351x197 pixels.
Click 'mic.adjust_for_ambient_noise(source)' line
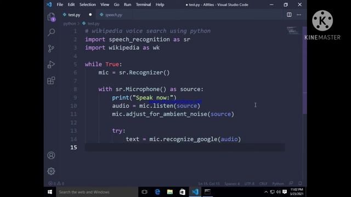pyautogui.click(x=173, y=114)
